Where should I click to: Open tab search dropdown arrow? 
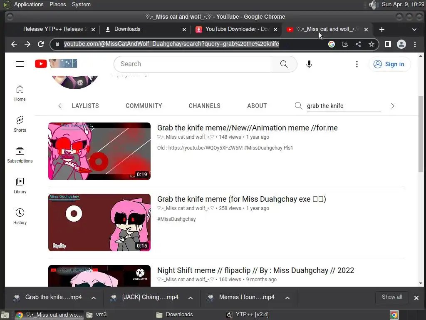point(414,30)
